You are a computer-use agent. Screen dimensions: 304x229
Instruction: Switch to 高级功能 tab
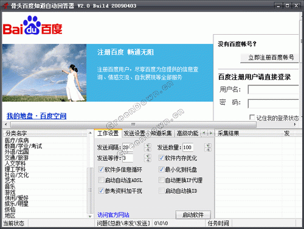pyautogui.click(x=187, y=133)
